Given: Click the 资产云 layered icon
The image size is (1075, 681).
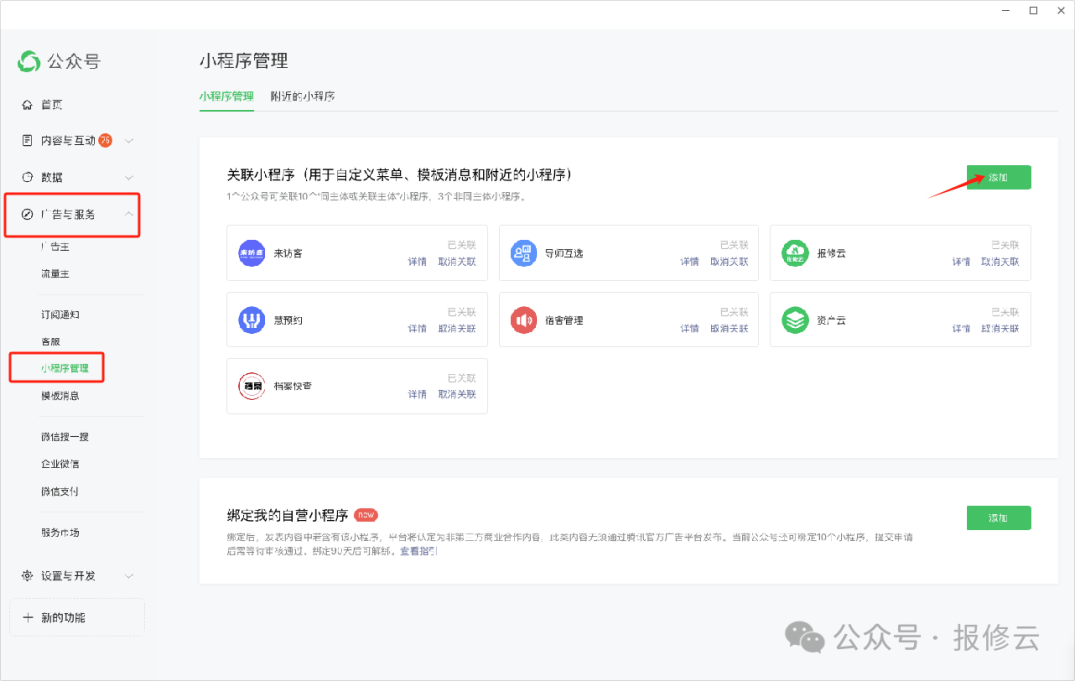Looking at the screenshot, I should [795, 320].
